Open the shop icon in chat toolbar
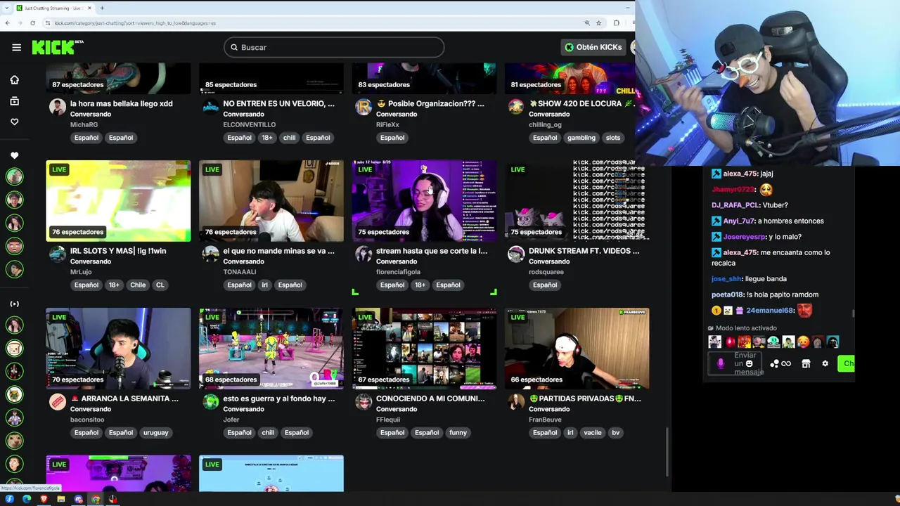 pos(806,363)
